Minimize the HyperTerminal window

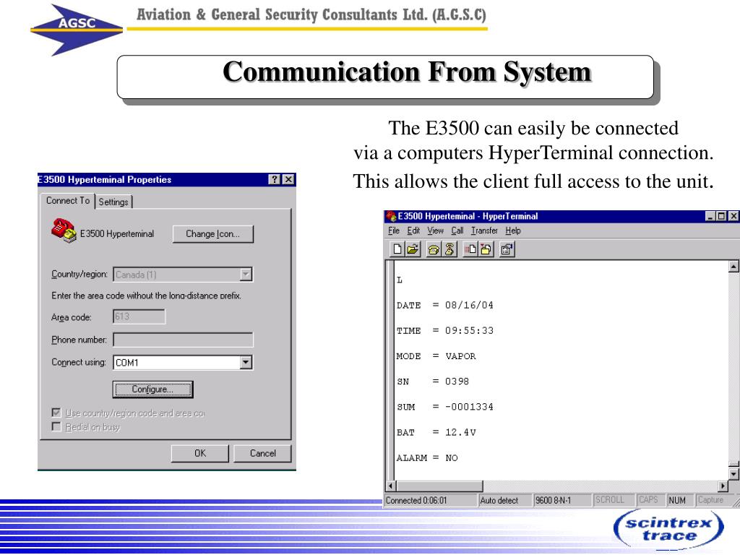coord(710,216)
